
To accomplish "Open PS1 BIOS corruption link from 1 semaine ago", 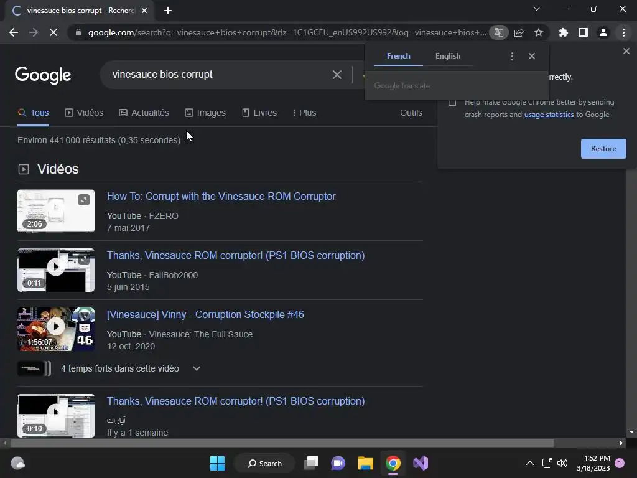I will [x=236, y=401].
